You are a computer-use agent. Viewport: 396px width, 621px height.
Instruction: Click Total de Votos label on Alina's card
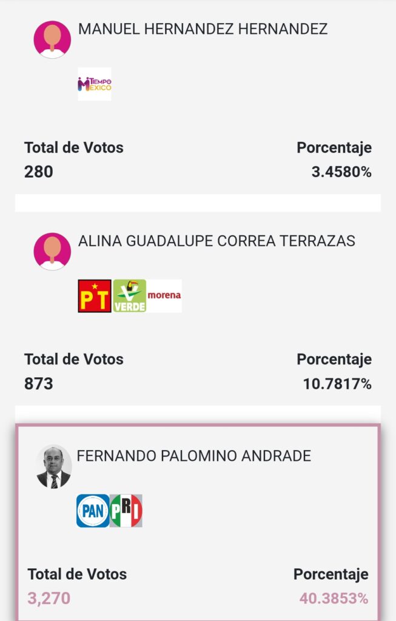[74, 359]
